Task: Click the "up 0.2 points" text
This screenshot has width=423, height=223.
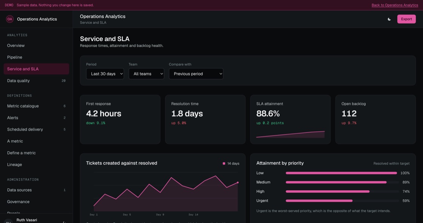Action: click(270, 123)
